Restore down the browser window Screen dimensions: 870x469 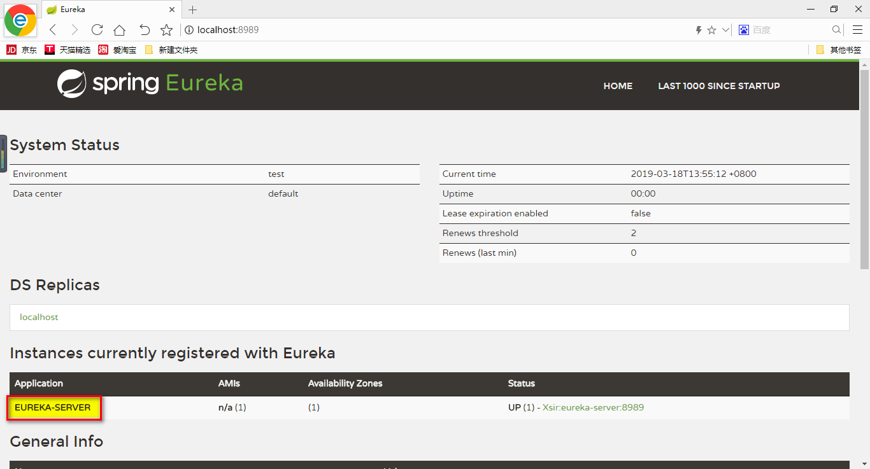[x=834, y=9]
